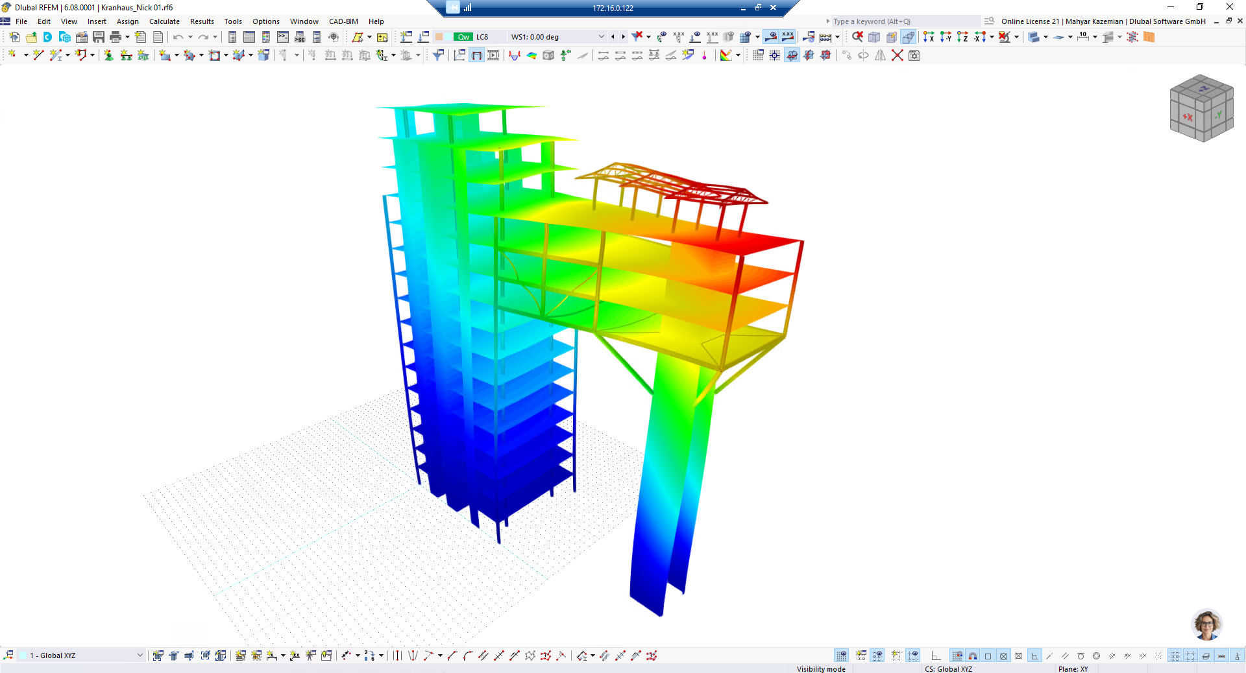Select the 3D rendering cube icon

tap(548, 55)
